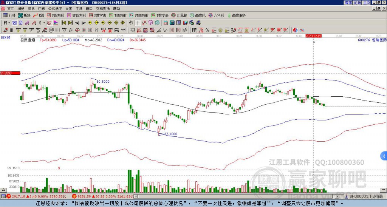The width and height of the screenshot is (387, 207).
Task: Open the 工具 menu
Action: point(79,9)
